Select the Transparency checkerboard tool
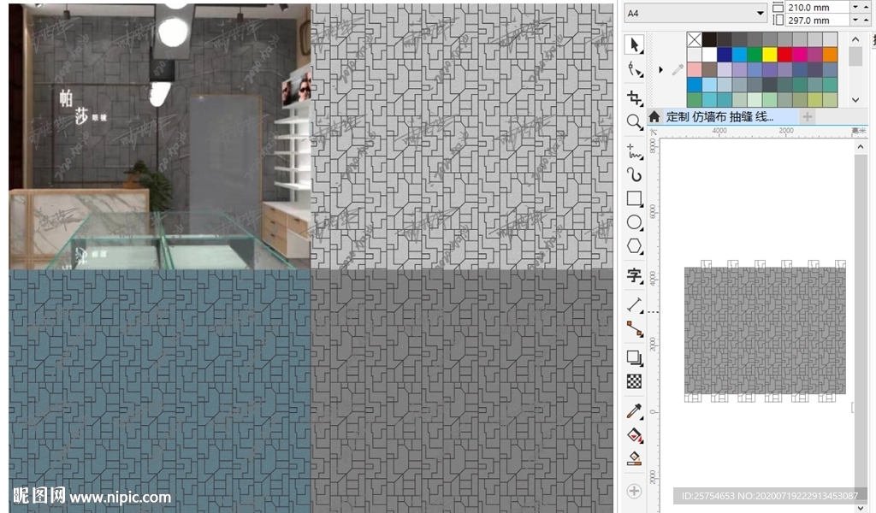Screen dimensions: 876x513 pyautogui.click(x=634, y=381)
